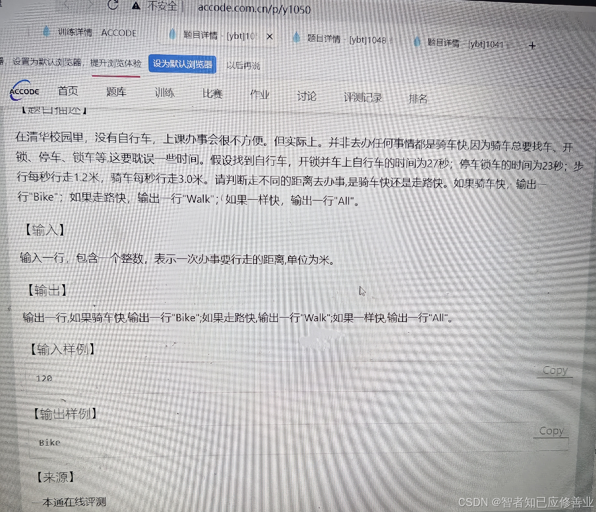Viewport: 596px width, 512px height.
Task: Copy the input sample with Copy button
Action: tap(555, 370)
